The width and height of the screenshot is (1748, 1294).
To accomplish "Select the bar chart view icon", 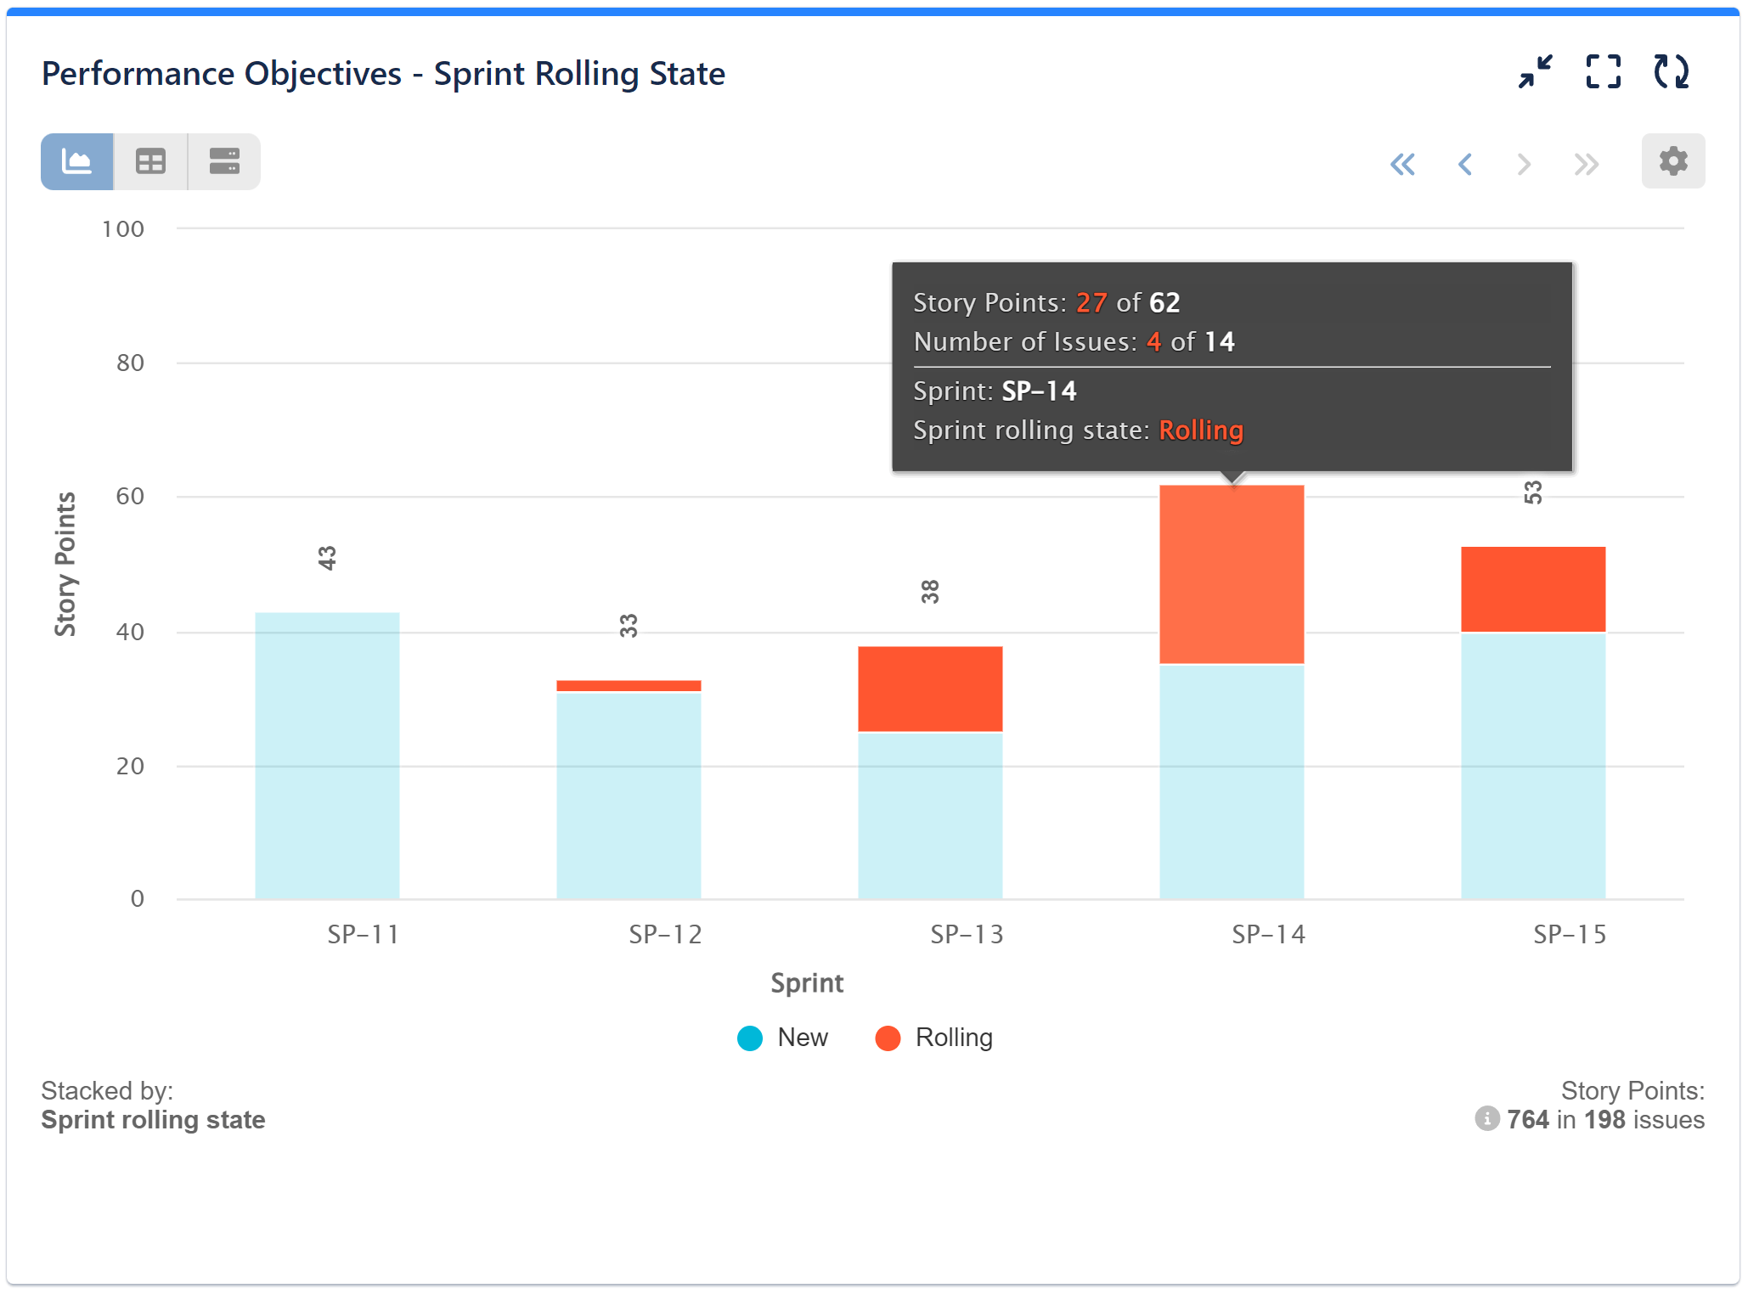I will click(x=76, y=160).
